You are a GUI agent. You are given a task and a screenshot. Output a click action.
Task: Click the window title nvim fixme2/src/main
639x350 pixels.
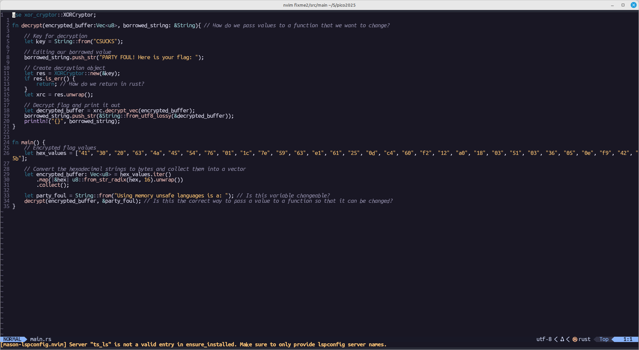(319, 5)
